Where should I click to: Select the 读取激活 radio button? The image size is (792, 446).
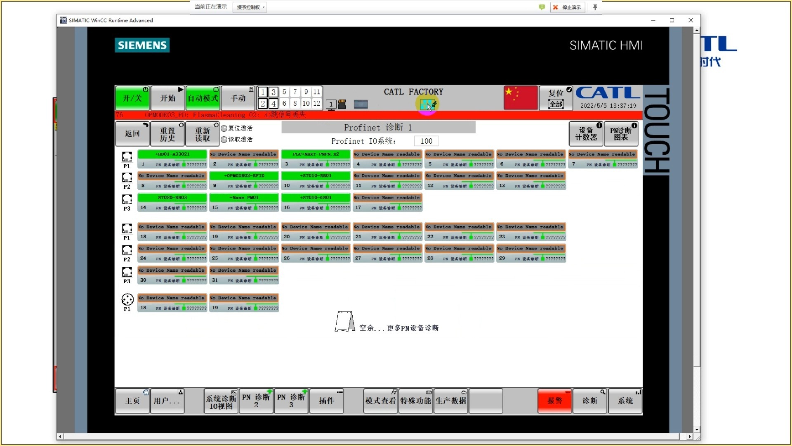[x=224, y=140]
